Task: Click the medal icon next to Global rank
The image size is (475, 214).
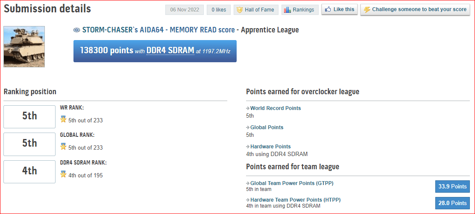Action: 63,147
